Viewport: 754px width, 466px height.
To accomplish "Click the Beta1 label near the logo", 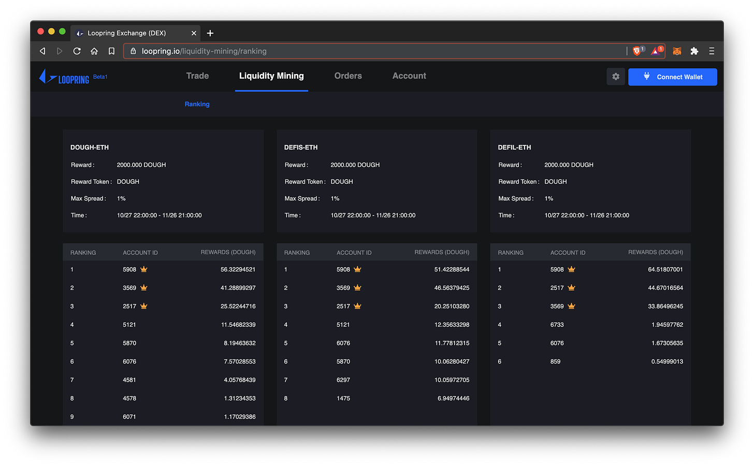I will coord(100,77).
